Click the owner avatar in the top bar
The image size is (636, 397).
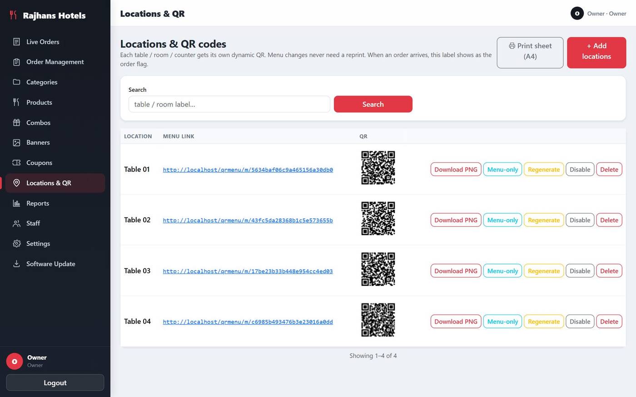(x=577, y=14)
